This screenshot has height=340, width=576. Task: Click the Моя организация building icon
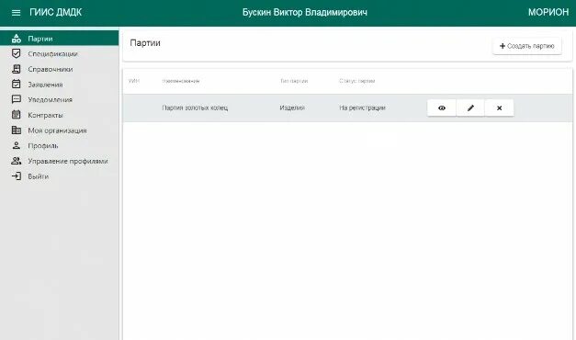(17, 130)
